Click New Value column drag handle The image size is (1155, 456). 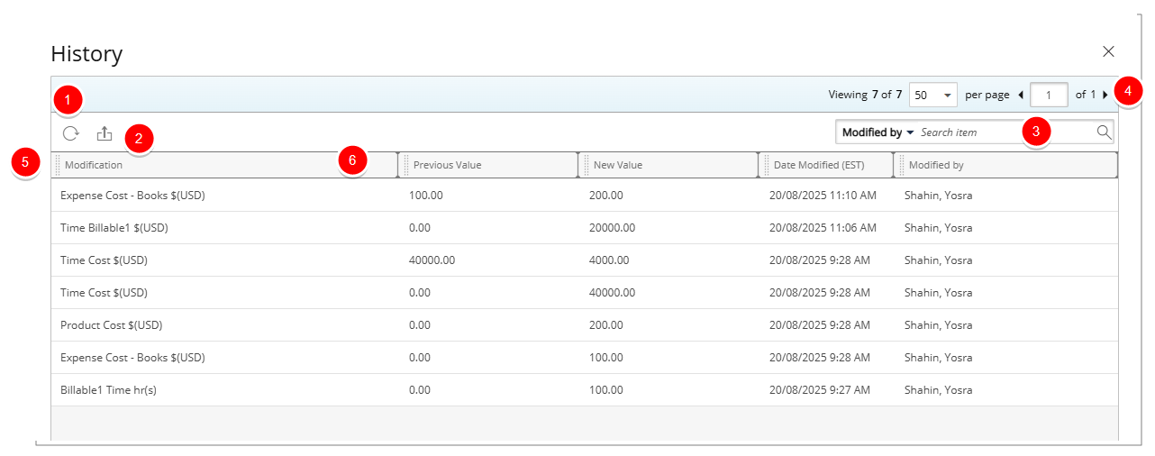click(587, 165)
